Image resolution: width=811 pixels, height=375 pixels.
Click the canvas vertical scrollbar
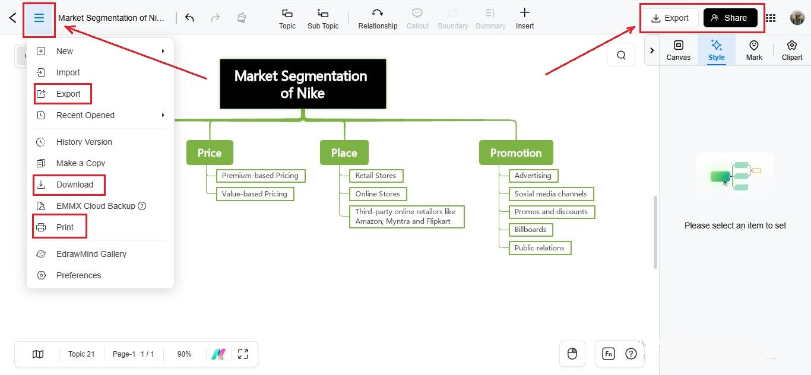pyautogui.click(x=655, y=232)
